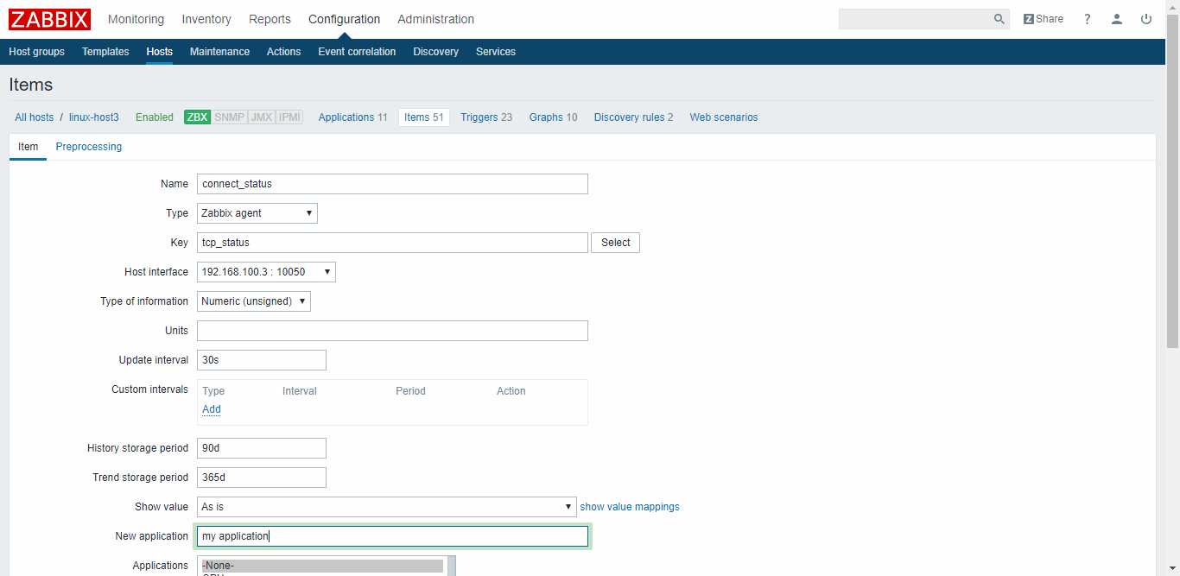Screen dimensions: 1180x576
Task: Open the Host interface dropdown
Action: tap(266, 272)
